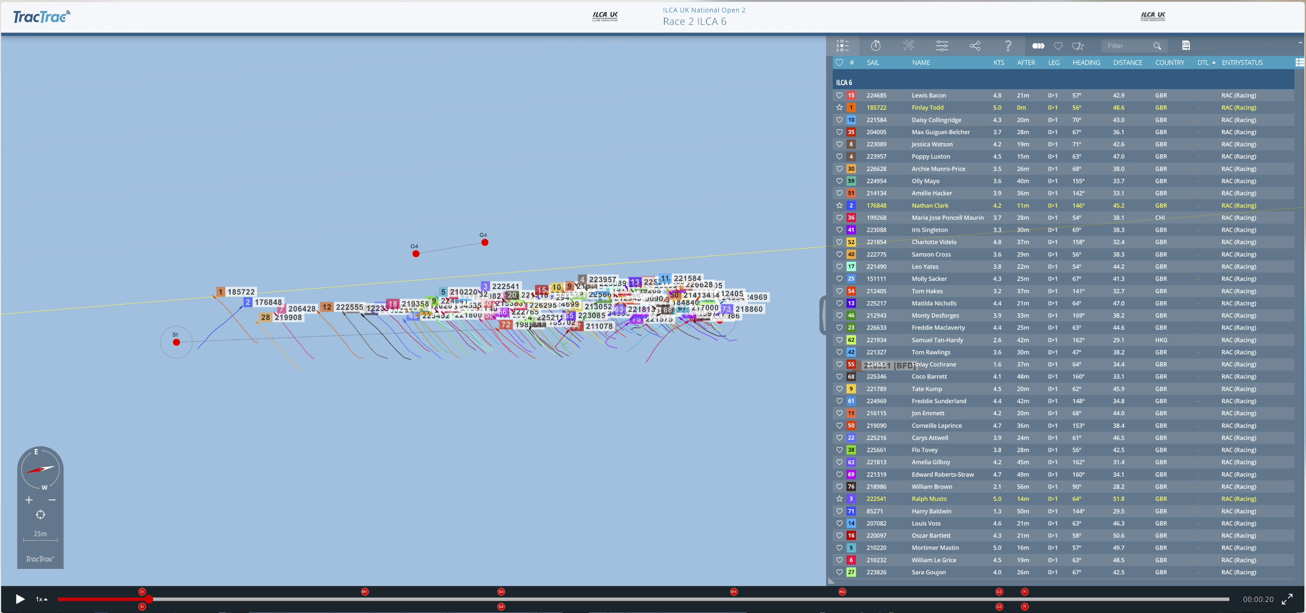Zoom in the map with the plus button
This screenshot has height=613, width=1306.
pos(29,500)
